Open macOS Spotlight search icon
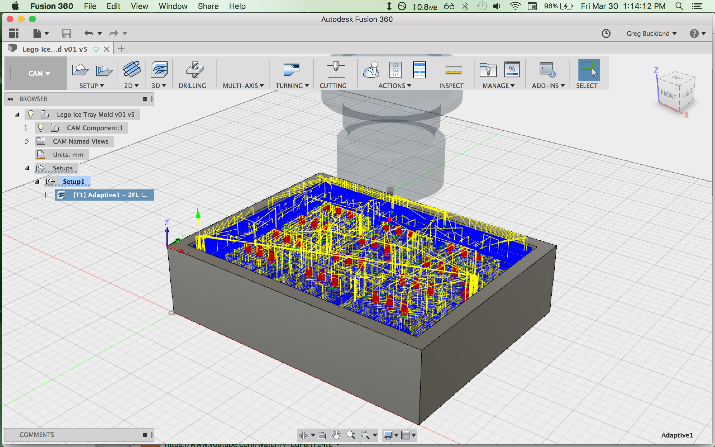This screenshot has height=447, width=715. [679, 6]
